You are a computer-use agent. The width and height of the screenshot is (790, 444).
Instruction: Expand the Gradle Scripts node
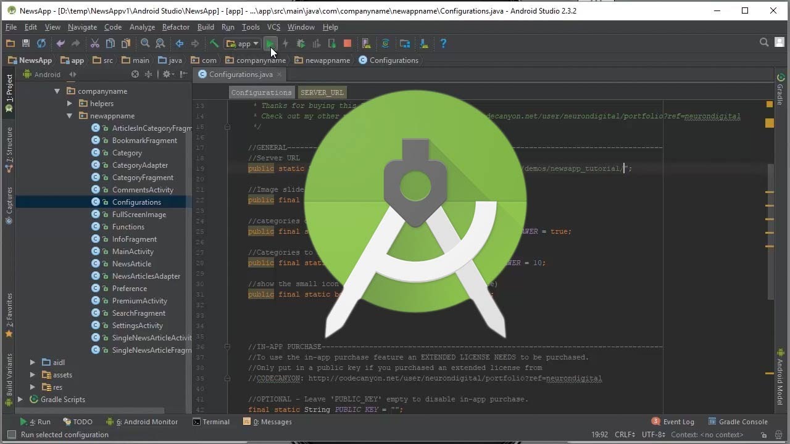tap(20, 400)
